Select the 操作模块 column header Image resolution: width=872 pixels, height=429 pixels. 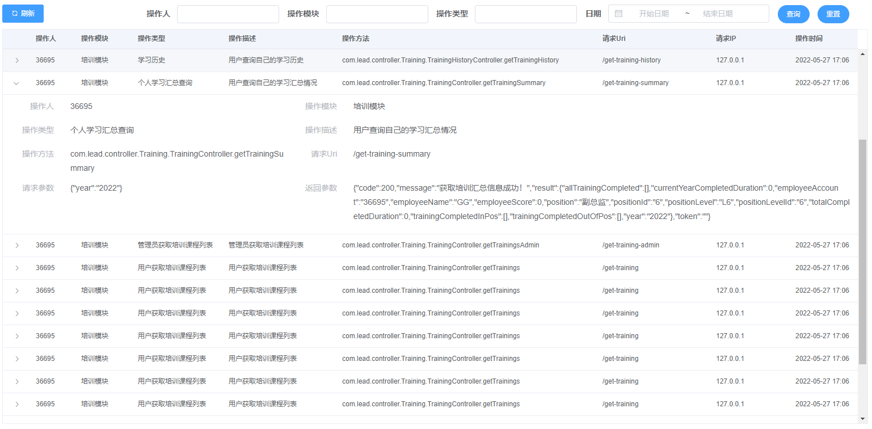click(x=95, y=39)
